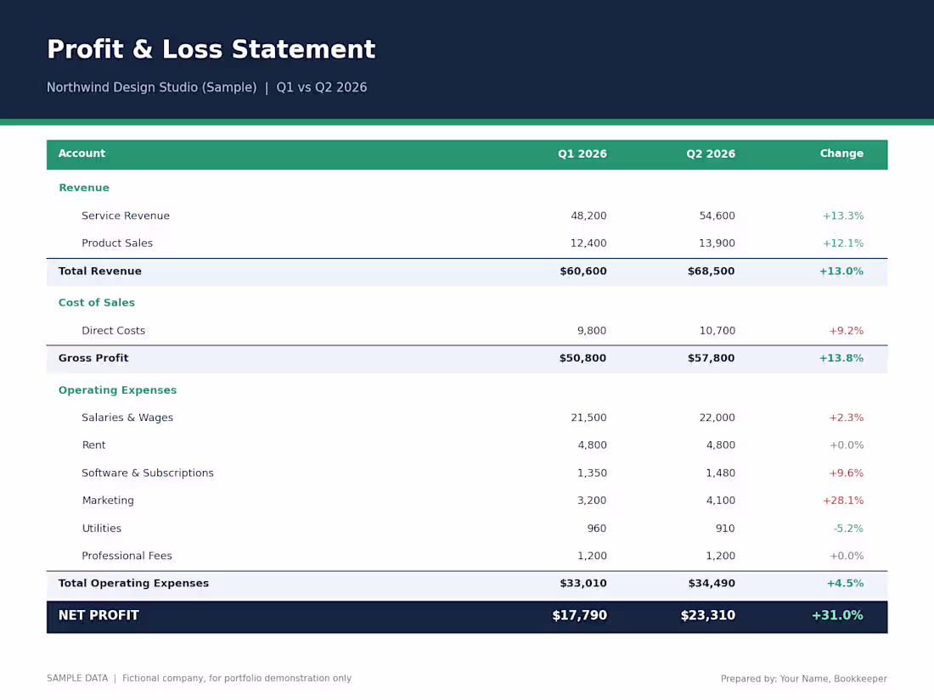Click the Q1 2026 column header
Viewport: 934px width, 700px height.
(x=582, y=154)
